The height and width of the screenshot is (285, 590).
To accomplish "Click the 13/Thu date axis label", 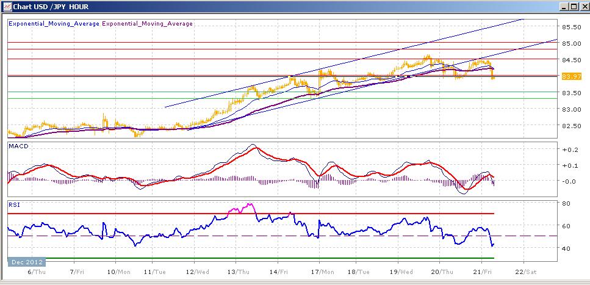I will (x=238, y=272).
